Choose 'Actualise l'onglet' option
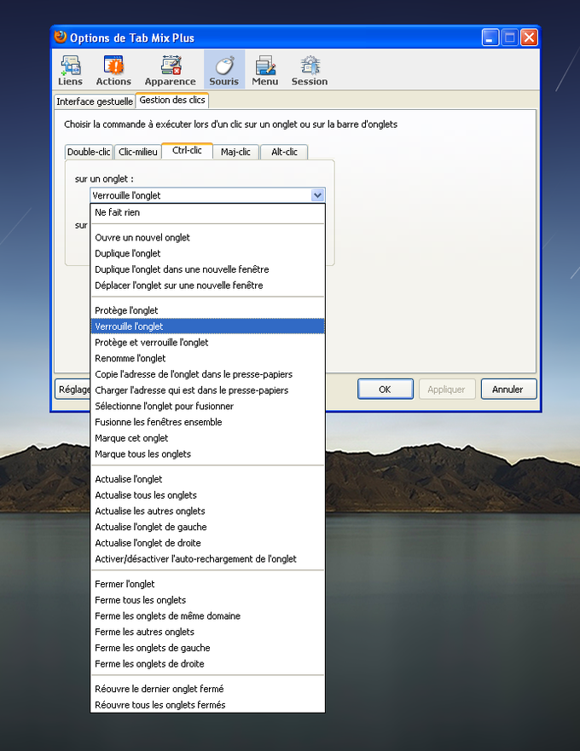The image size is (580, 751). pyautogui.click(x=207, y=479)
